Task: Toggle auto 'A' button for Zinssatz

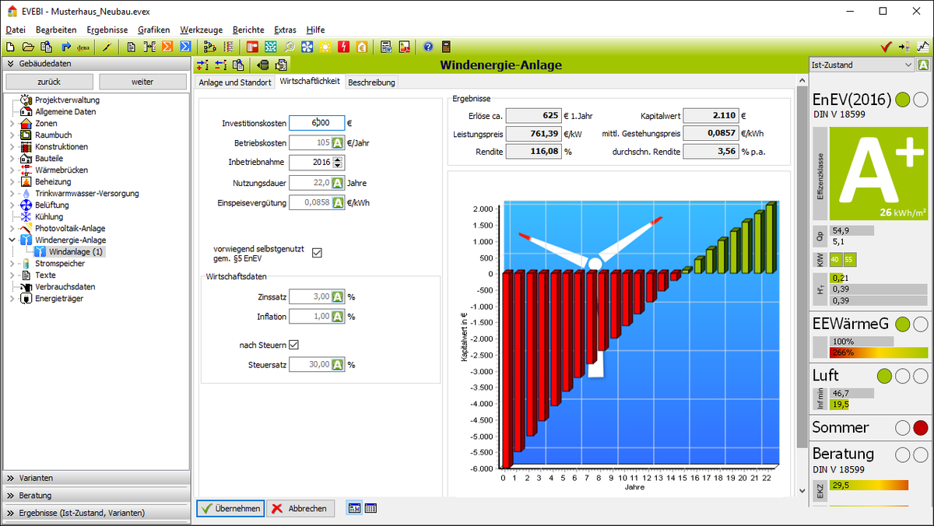Action: tap(338, 296)
